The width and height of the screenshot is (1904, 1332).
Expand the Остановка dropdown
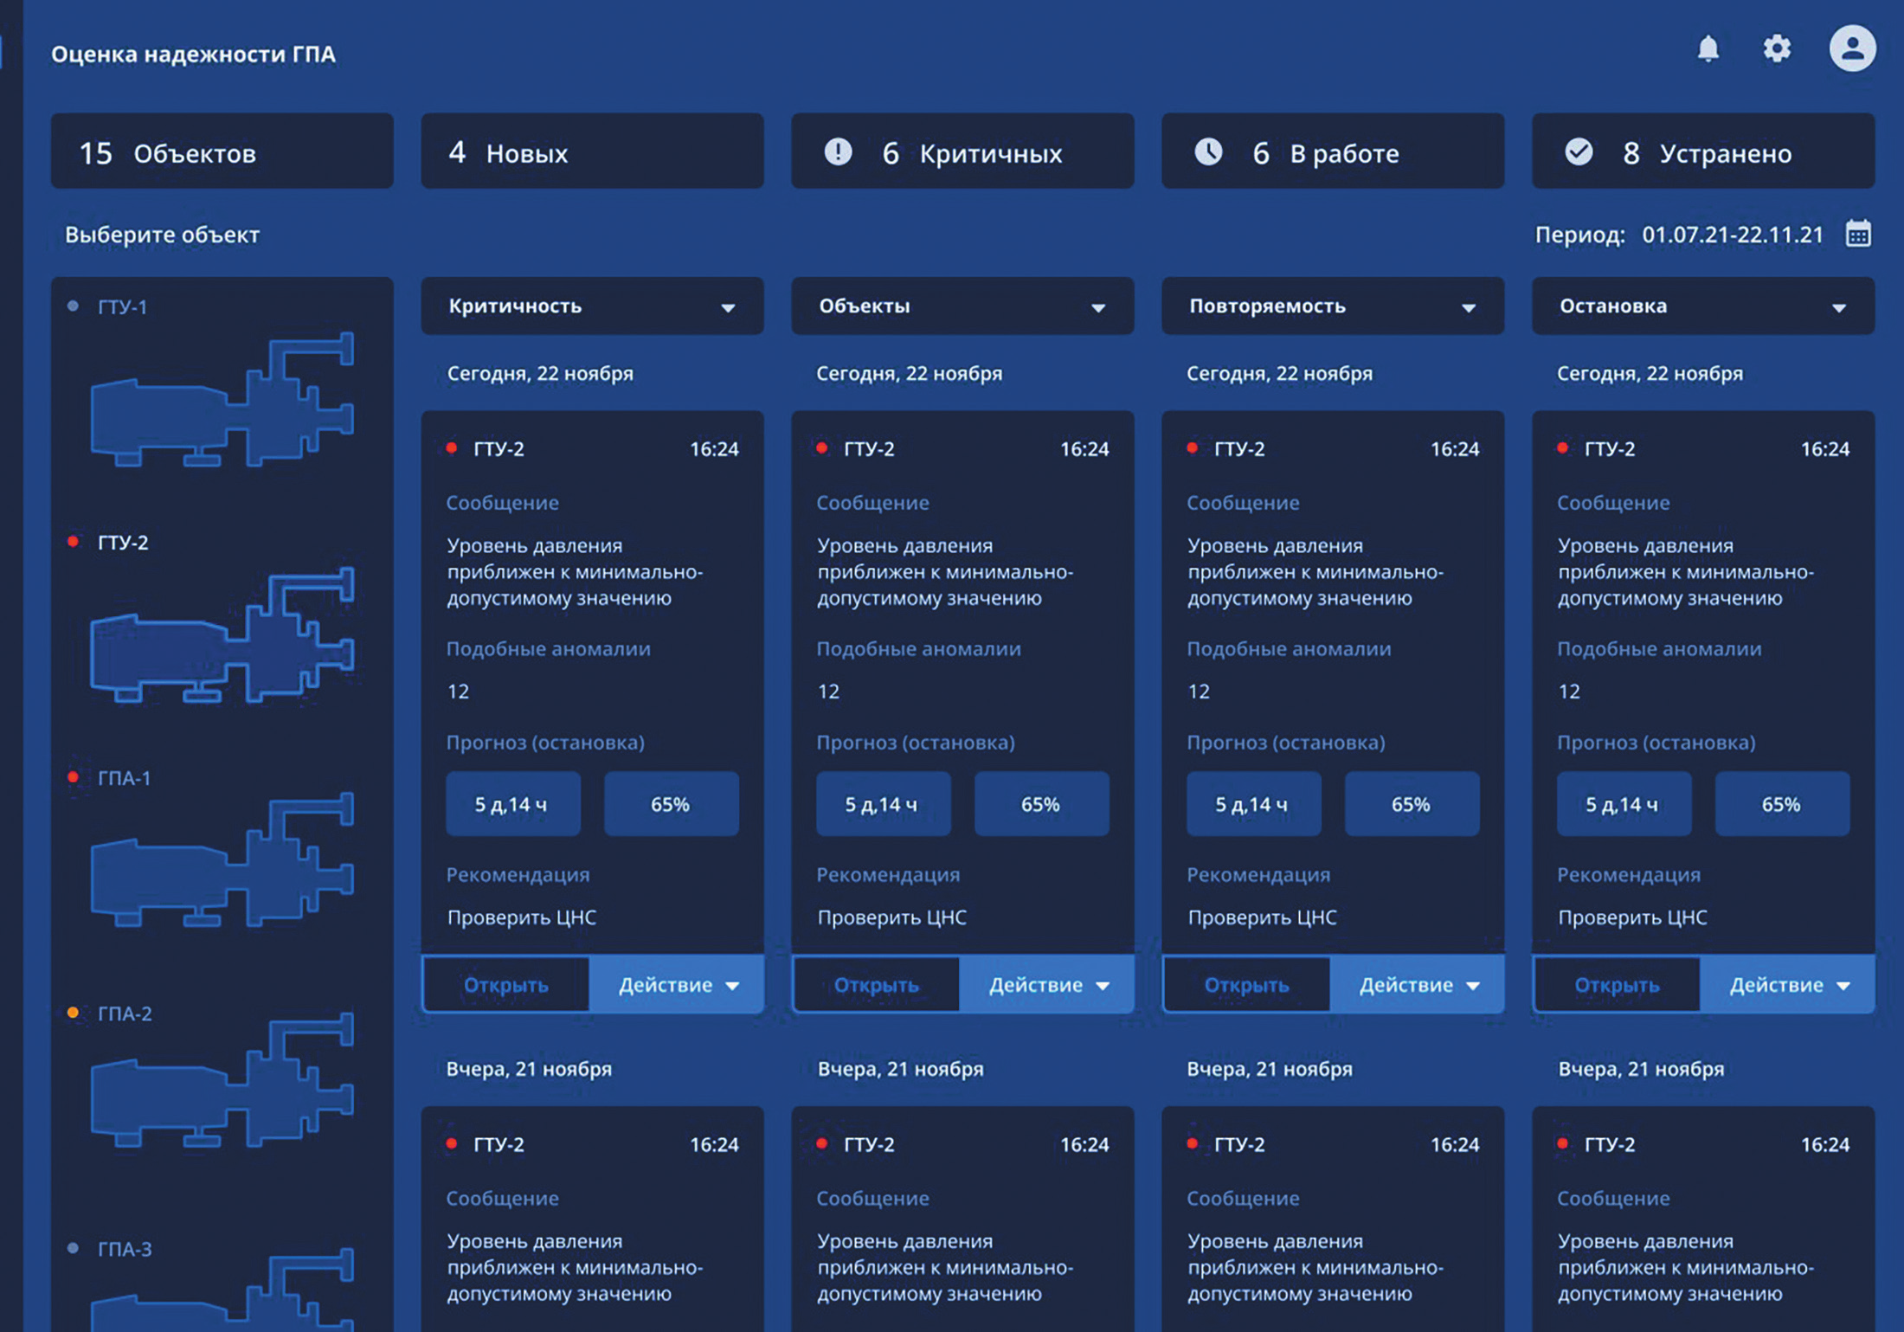pyautogui.click(x=1703, y=306)
